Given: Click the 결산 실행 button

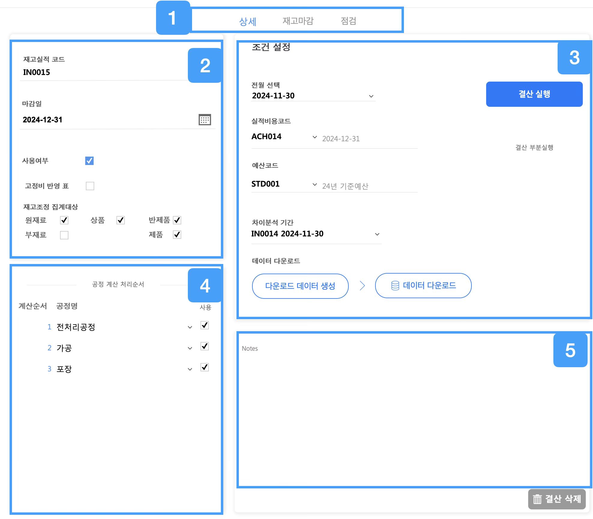Looking at the screenshot, I should point(534,94).
